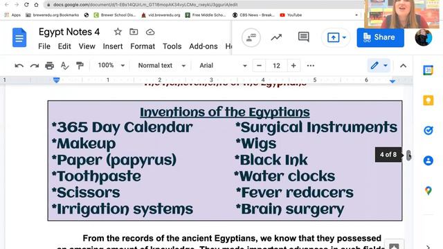Viewport: 443px width, 249px height.
Task: Click the *Brain surgery text
Action: click(290, 209)
